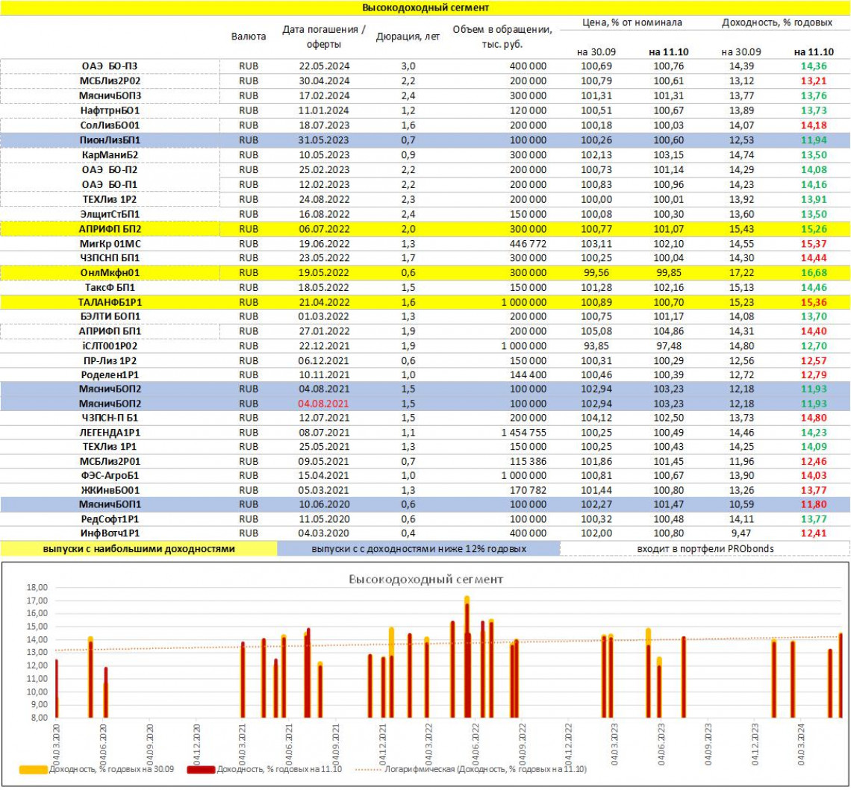Click yellow legend cell выпуски с наибольшими доходностями
The image size is (851, 790).
(x=139, y=549)
